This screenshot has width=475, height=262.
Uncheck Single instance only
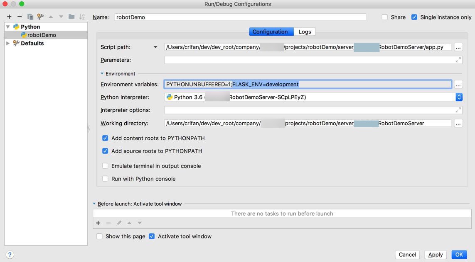tap(414, 17)
